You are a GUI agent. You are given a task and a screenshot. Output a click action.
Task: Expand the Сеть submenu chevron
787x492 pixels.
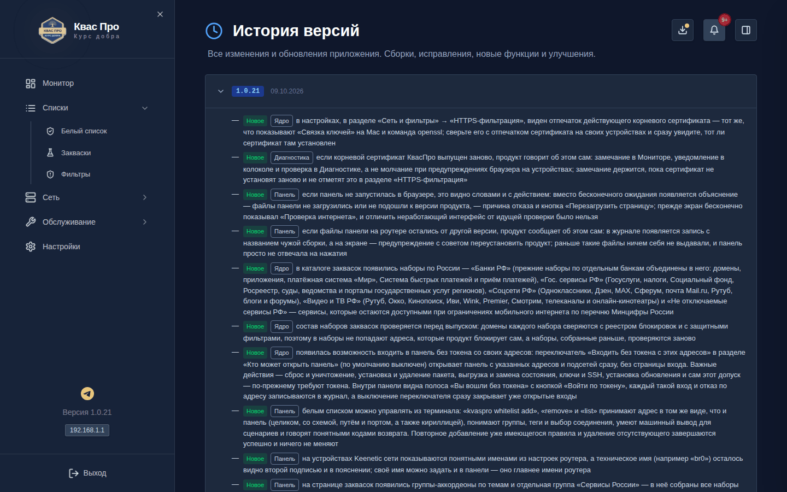[x=145, y=197]
